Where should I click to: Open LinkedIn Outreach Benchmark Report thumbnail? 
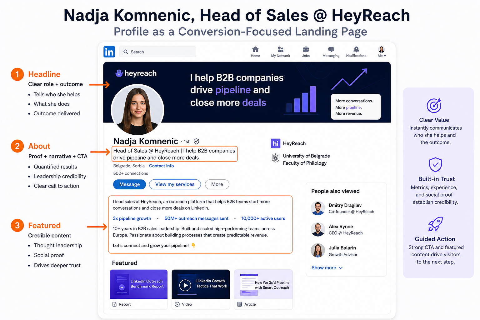[x=138, y=284]
